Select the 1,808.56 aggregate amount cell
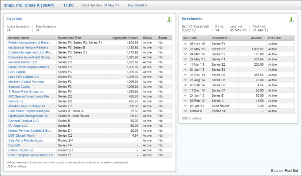This screenshot has height=176, width=302. [x=132, y=43]
